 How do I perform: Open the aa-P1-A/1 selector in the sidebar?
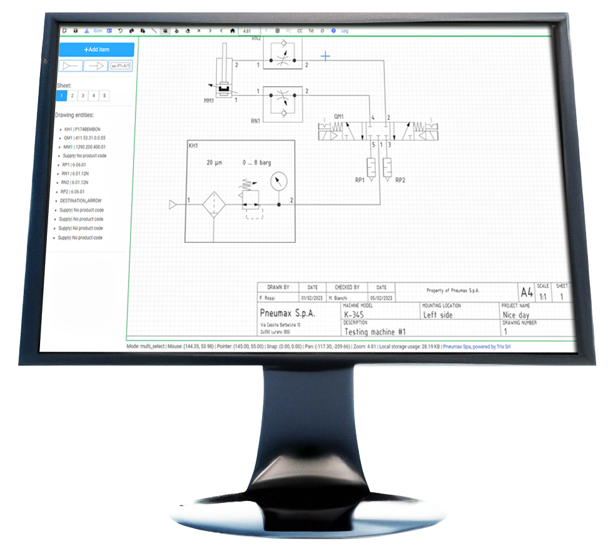click(x=121, y=66)
